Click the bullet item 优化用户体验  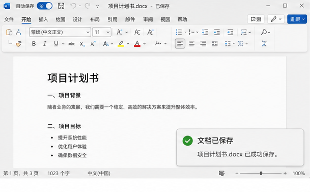tap(72, 147)
